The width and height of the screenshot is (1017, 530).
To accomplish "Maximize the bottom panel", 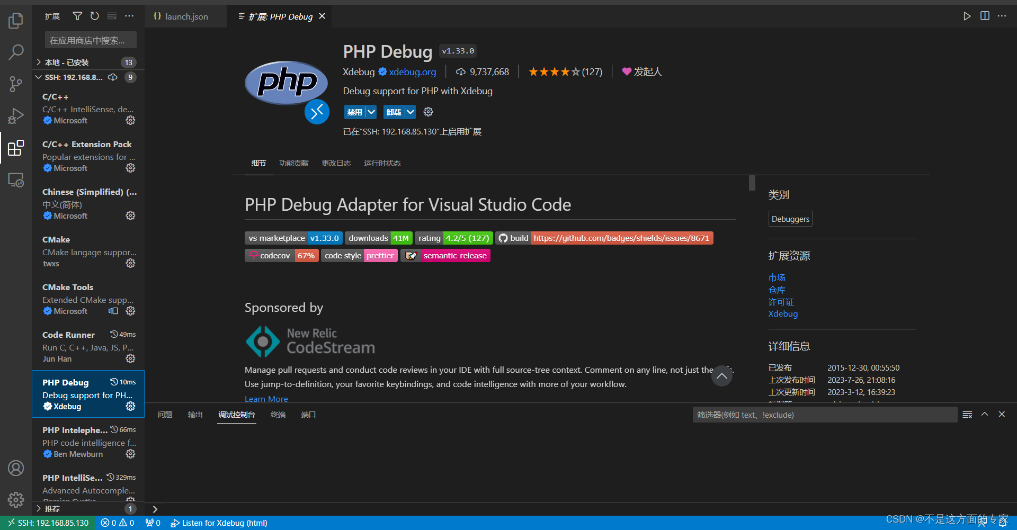I will tap(985, 414).
